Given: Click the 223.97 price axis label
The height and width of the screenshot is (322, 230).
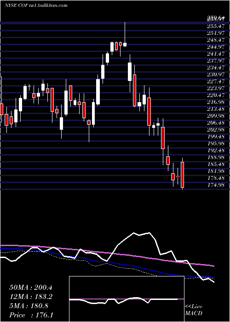Looking at the screenshot, I should click(x=215, y=88).
